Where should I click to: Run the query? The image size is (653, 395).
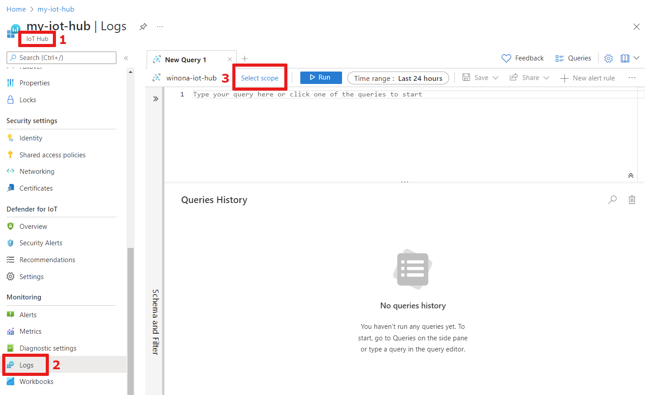click(x=321, y=77)
